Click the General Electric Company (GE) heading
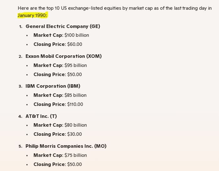219x171 pixels. click(x=63, y=26)
